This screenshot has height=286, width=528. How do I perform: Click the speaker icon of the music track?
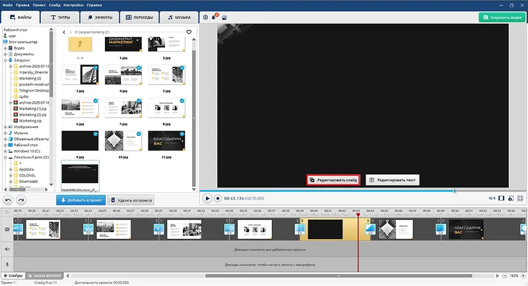7,249
